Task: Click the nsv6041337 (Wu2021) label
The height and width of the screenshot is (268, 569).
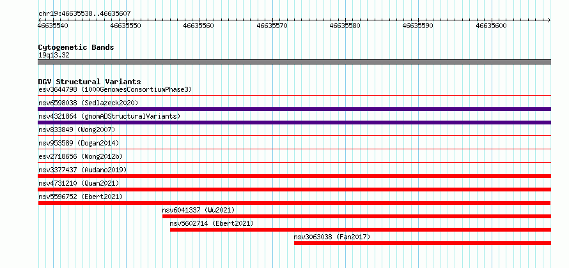Action: click(x=198, y=210)
